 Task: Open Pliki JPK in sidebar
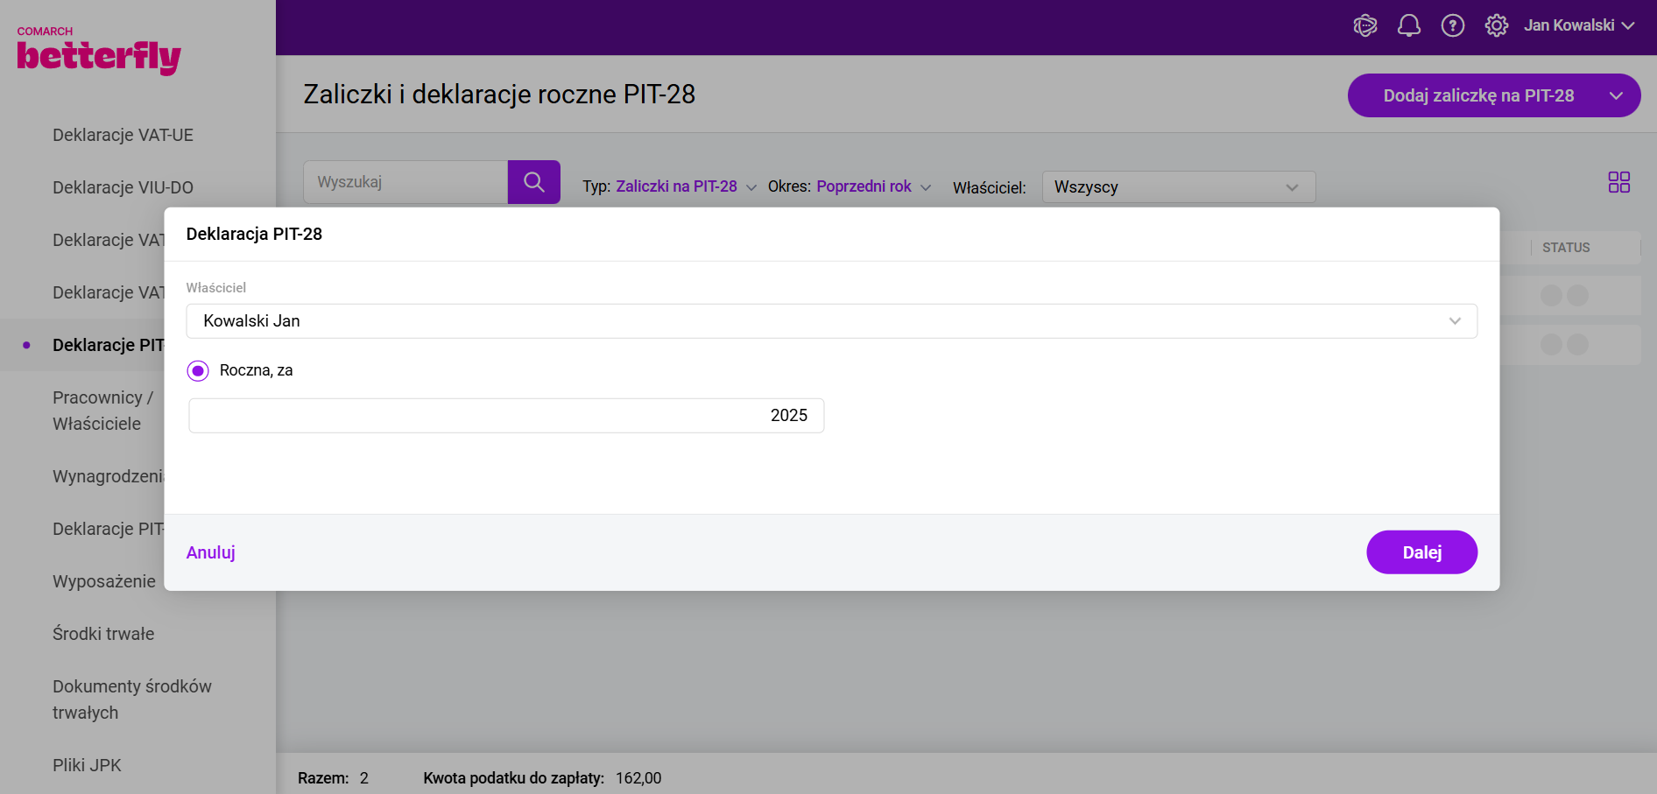[87, 765]
